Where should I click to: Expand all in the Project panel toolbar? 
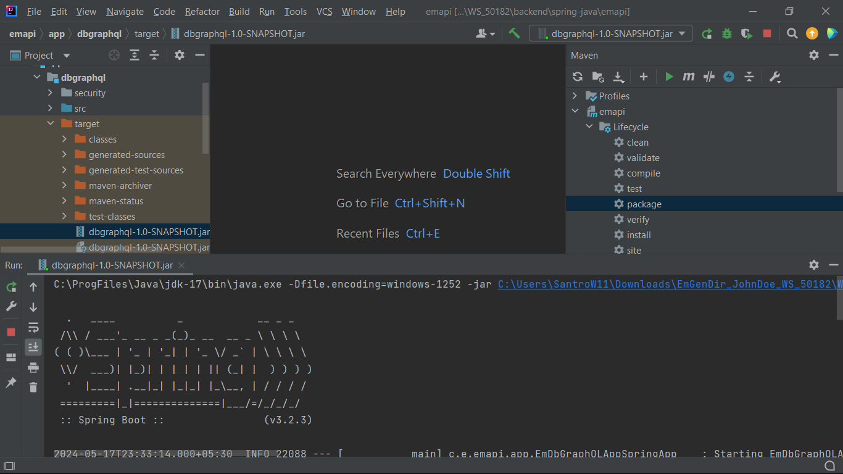pyautogui.click(x=135, y=55)
